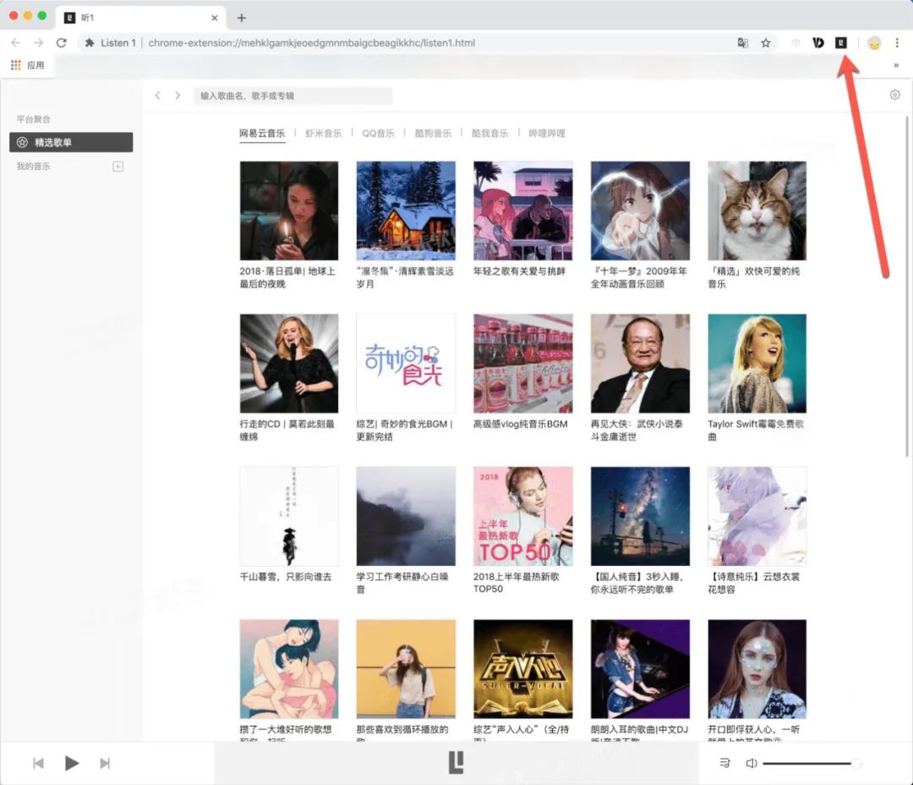Open 声入人心 playlist cover
Screen dimensions: 913x785
coord(523,668)
